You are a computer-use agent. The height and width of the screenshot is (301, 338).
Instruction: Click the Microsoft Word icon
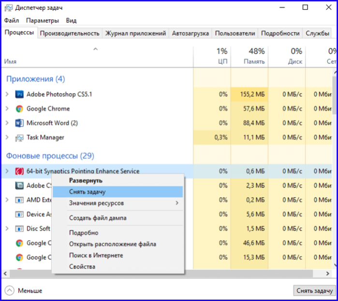tap(19, 123)
